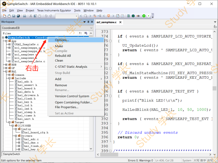218x163 pixels.
Task: Expand the BDB folder node
Action: [6, 65]
